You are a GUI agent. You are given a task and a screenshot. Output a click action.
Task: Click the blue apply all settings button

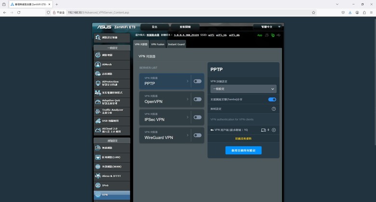click(243, 150)
